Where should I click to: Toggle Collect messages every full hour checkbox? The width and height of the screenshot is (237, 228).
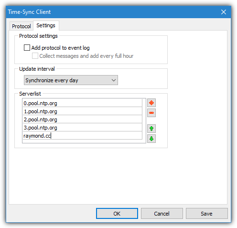(x=35, y=56)
